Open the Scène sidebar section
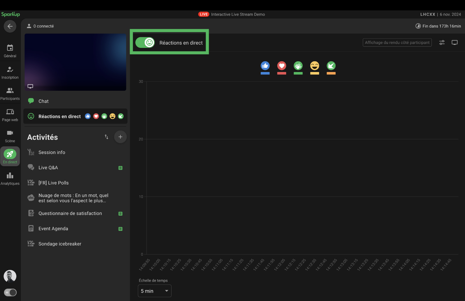465x301 pixels. [x=10, y=136]
